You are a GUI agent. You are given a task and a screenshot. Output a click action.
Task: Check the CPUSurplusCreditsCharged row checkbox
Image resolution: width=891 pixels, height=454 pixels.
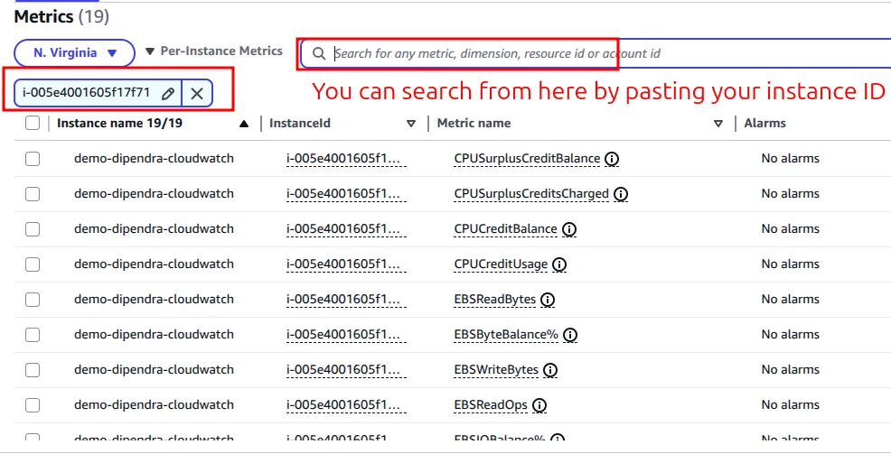point(33,194)
